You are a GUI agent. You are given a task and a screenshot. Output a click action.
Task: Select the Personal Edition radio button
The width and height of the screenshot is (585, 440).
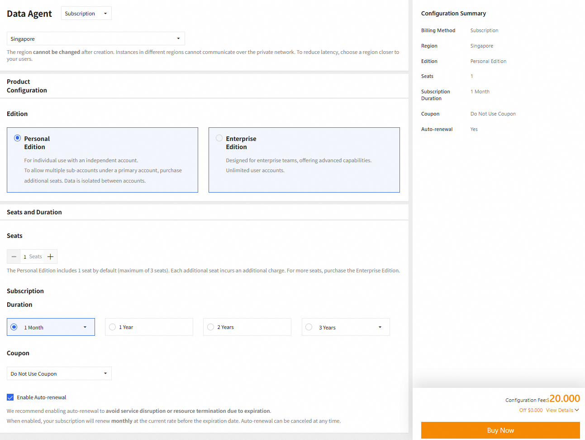(17, 138)
